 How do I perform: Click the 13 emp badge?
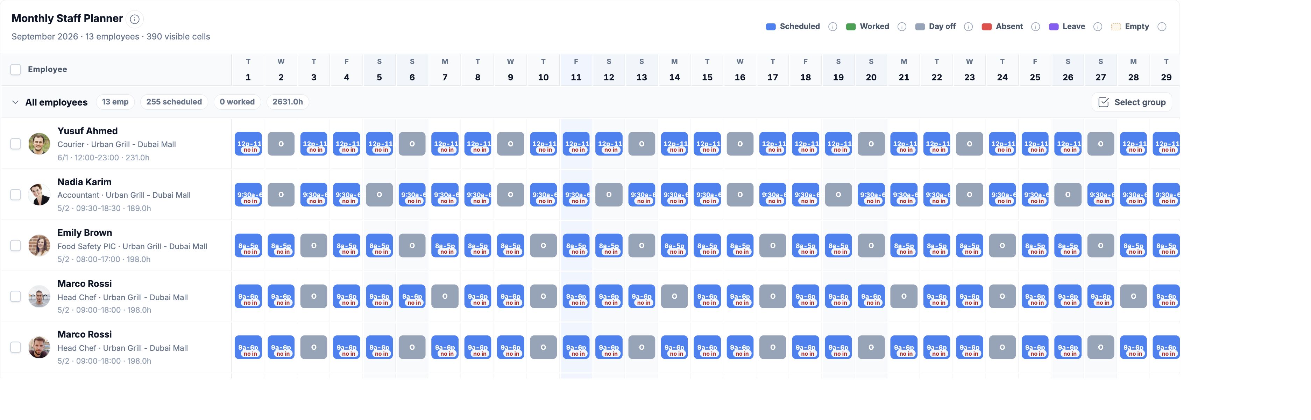pos(115,102)
